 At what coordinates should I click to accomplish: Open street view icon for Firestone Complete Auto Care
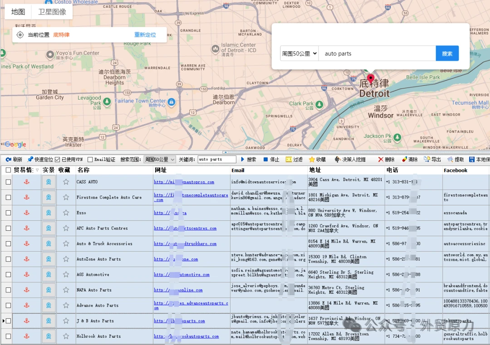coord(49,197)
